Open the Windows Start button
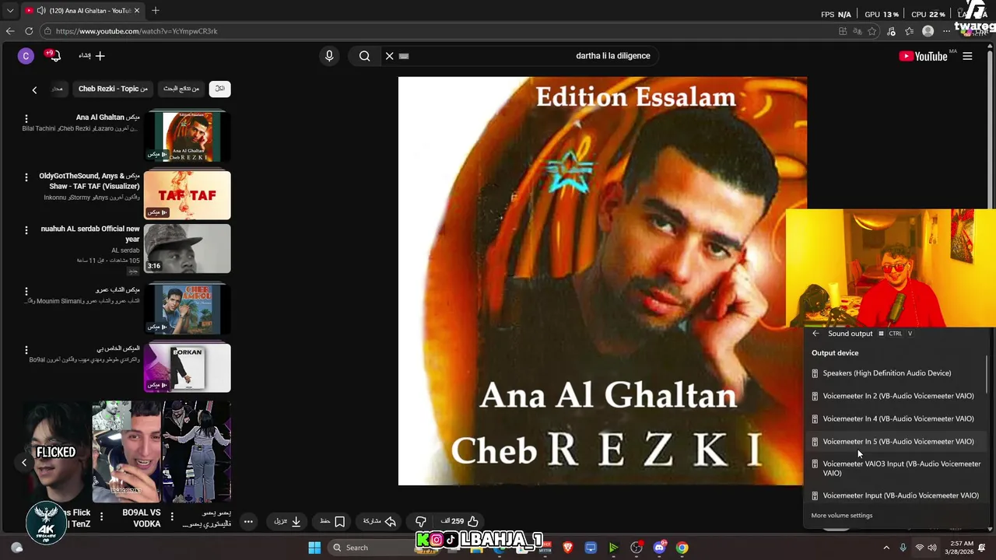 pyautogui.click(x=314, y=548)
